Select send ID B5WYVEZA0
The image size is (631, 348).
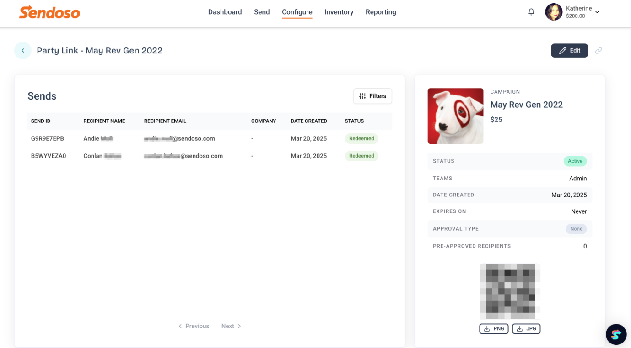point(49,156)
